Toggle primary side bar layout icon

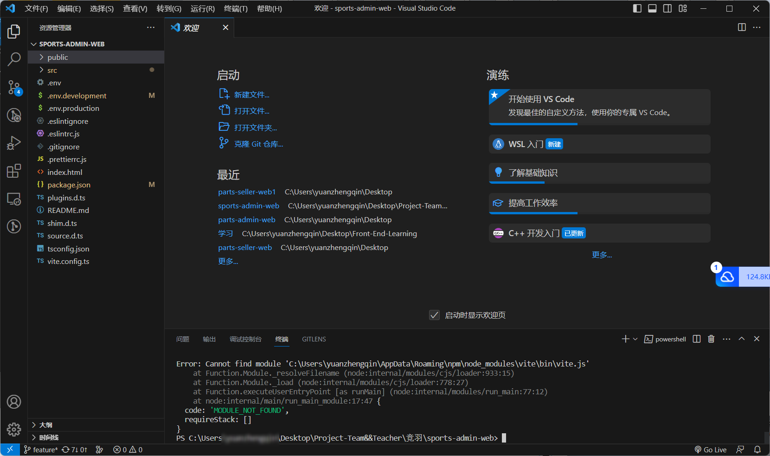tap(637, 8)
